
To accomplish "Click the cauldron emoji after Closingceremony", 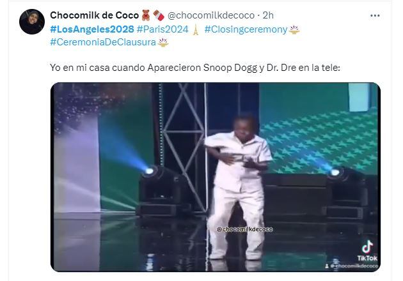I will point(294,30).
